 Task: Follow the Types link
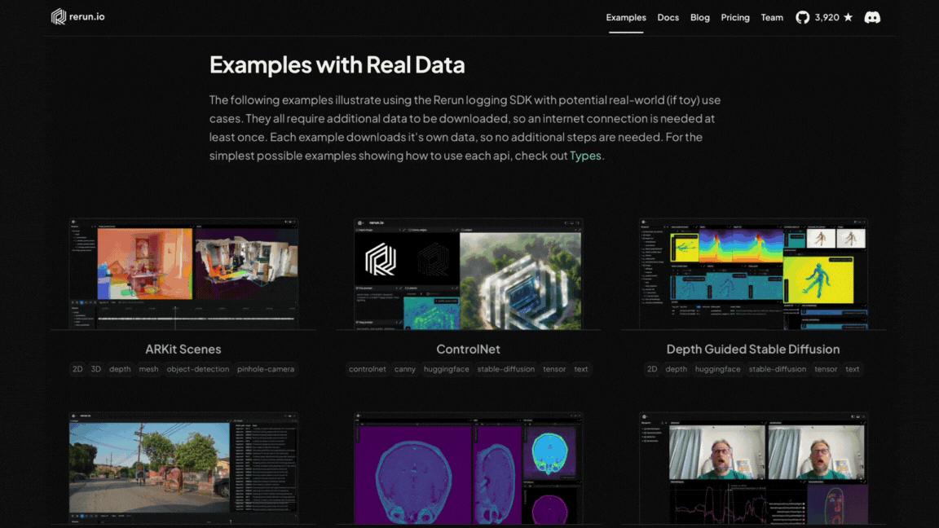coord(585,156)
